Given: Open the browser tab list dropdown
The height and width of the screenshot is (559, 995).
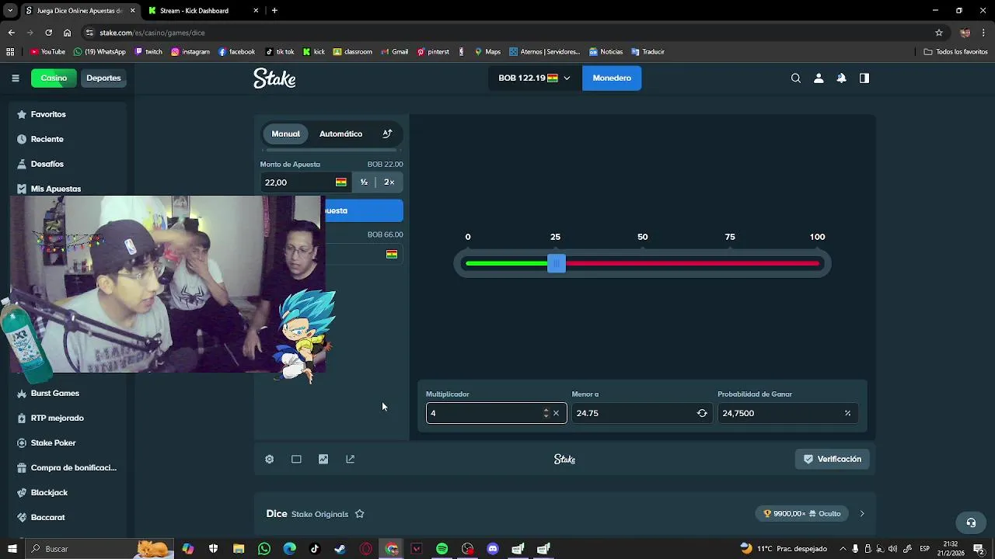Looking at the screenshot, I should coord(11,11).
